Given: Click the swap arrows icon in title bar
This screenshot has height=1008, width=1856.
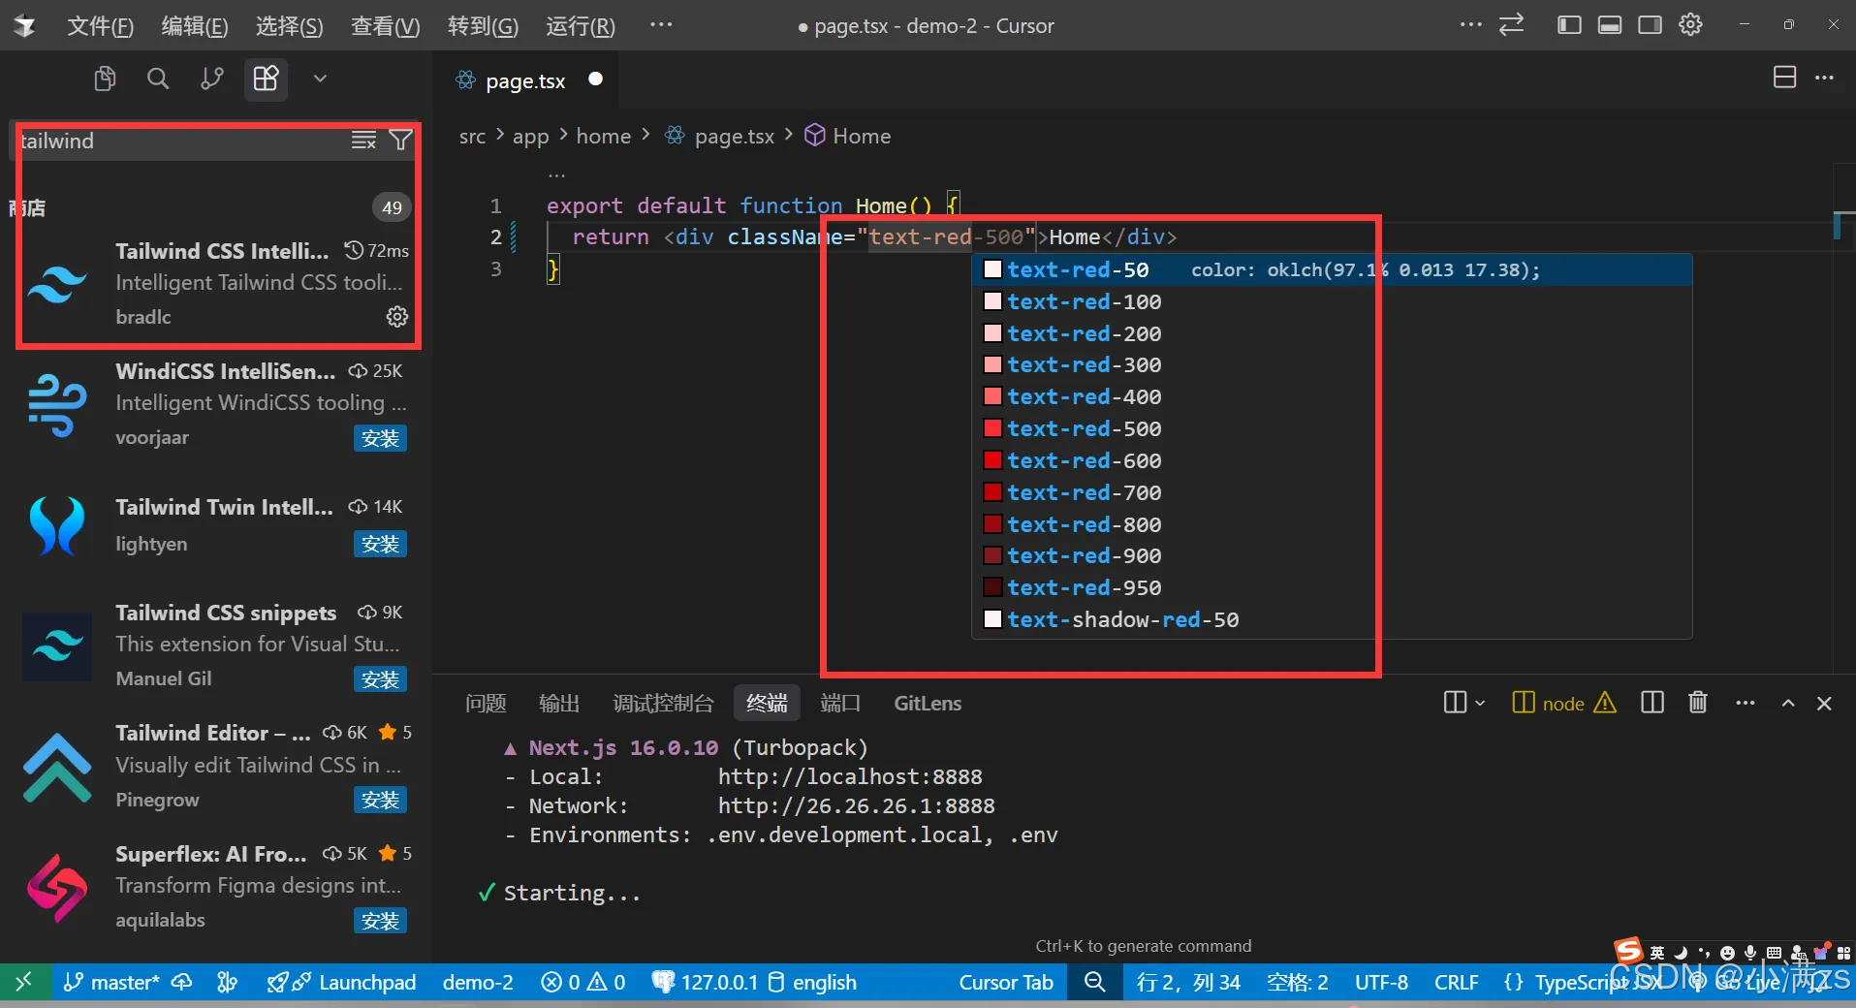Looking at the screenshot, I should 1512,25.
